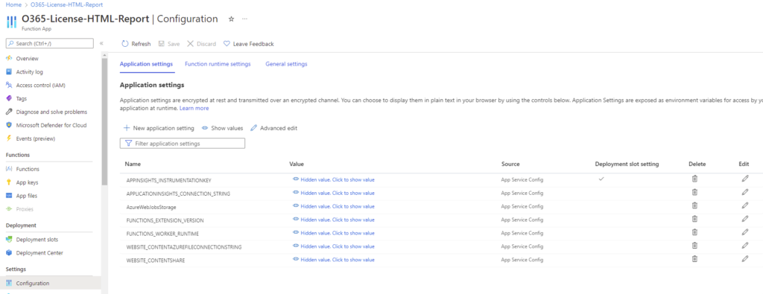
Task: Open Advanced edit for settings
Action: point(273,128)
